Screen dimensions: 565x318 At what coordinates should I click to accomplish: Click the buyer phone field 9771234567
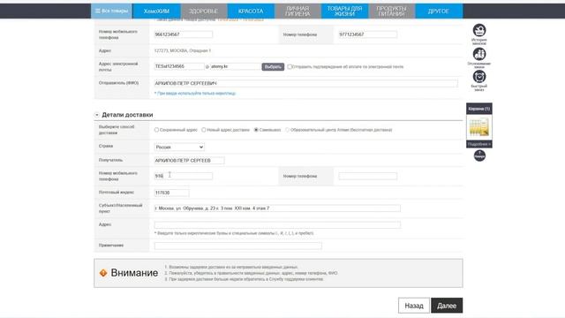click(367, 34)
